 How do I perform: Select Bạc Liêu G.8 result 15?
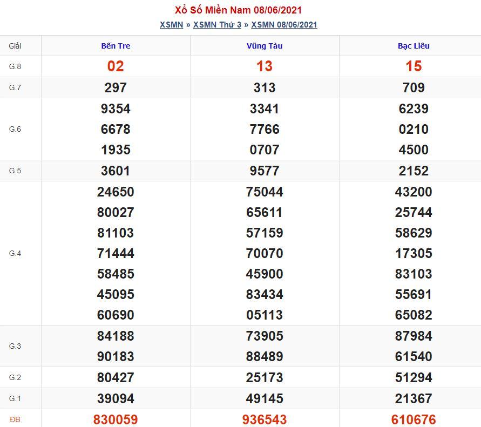414,66
